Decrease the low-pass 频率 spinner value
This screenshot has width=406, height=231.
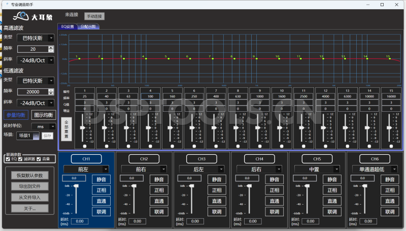tap(51, 93)
